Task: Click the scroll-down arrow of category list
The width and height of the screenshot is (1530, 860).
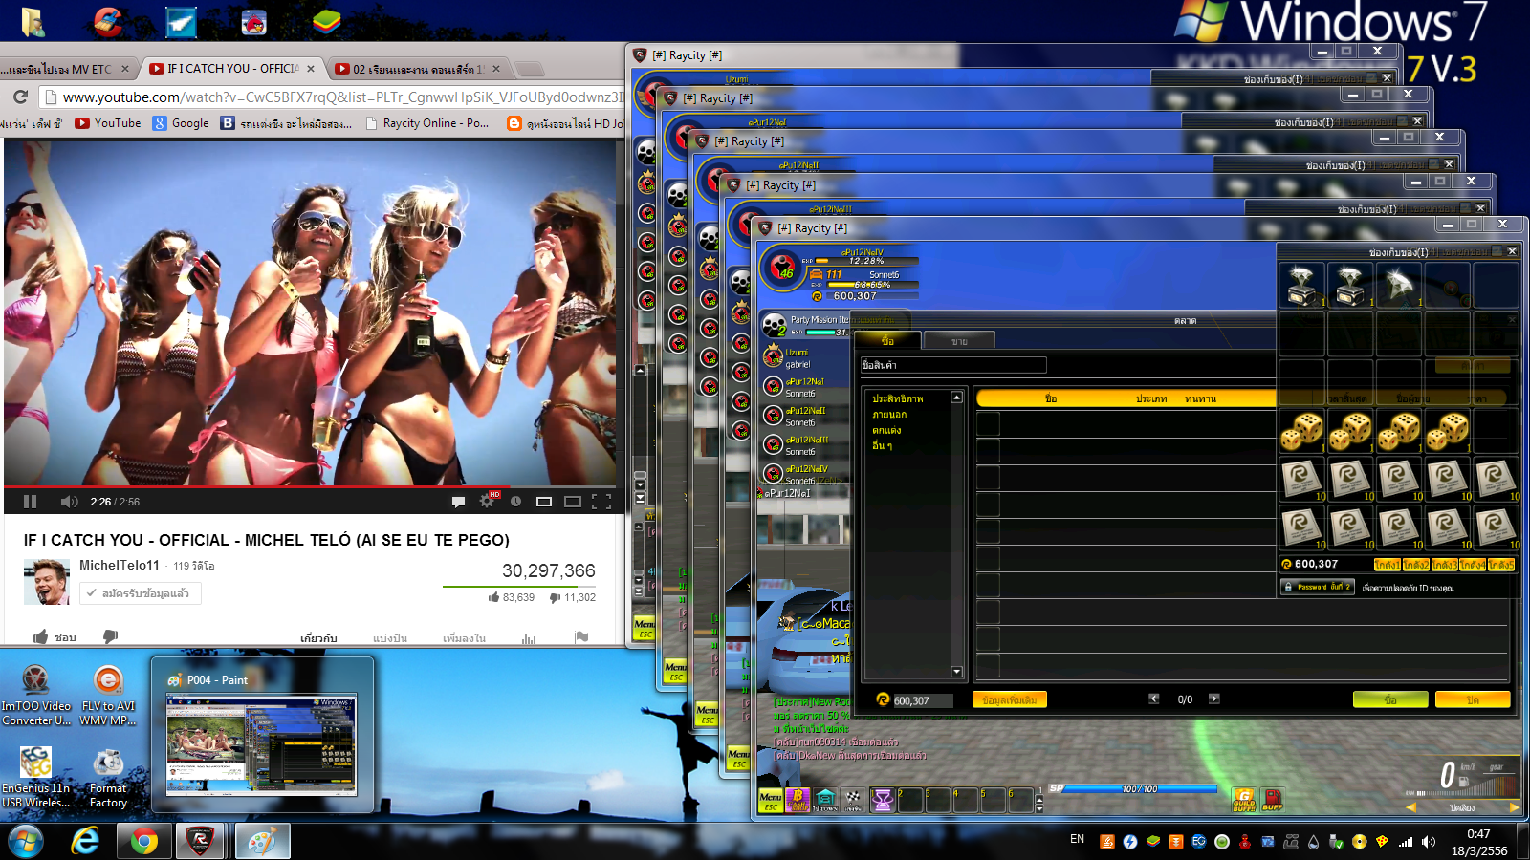Action: click(956, 672)
